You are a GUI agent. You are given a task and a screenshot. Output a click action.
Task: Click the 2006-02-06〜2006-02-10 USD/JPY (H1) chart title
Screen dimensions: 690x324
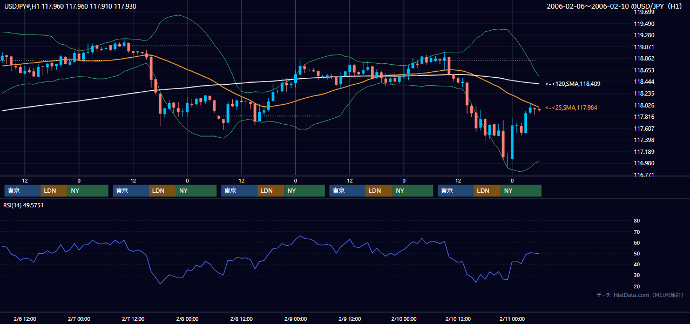(615, 6)
